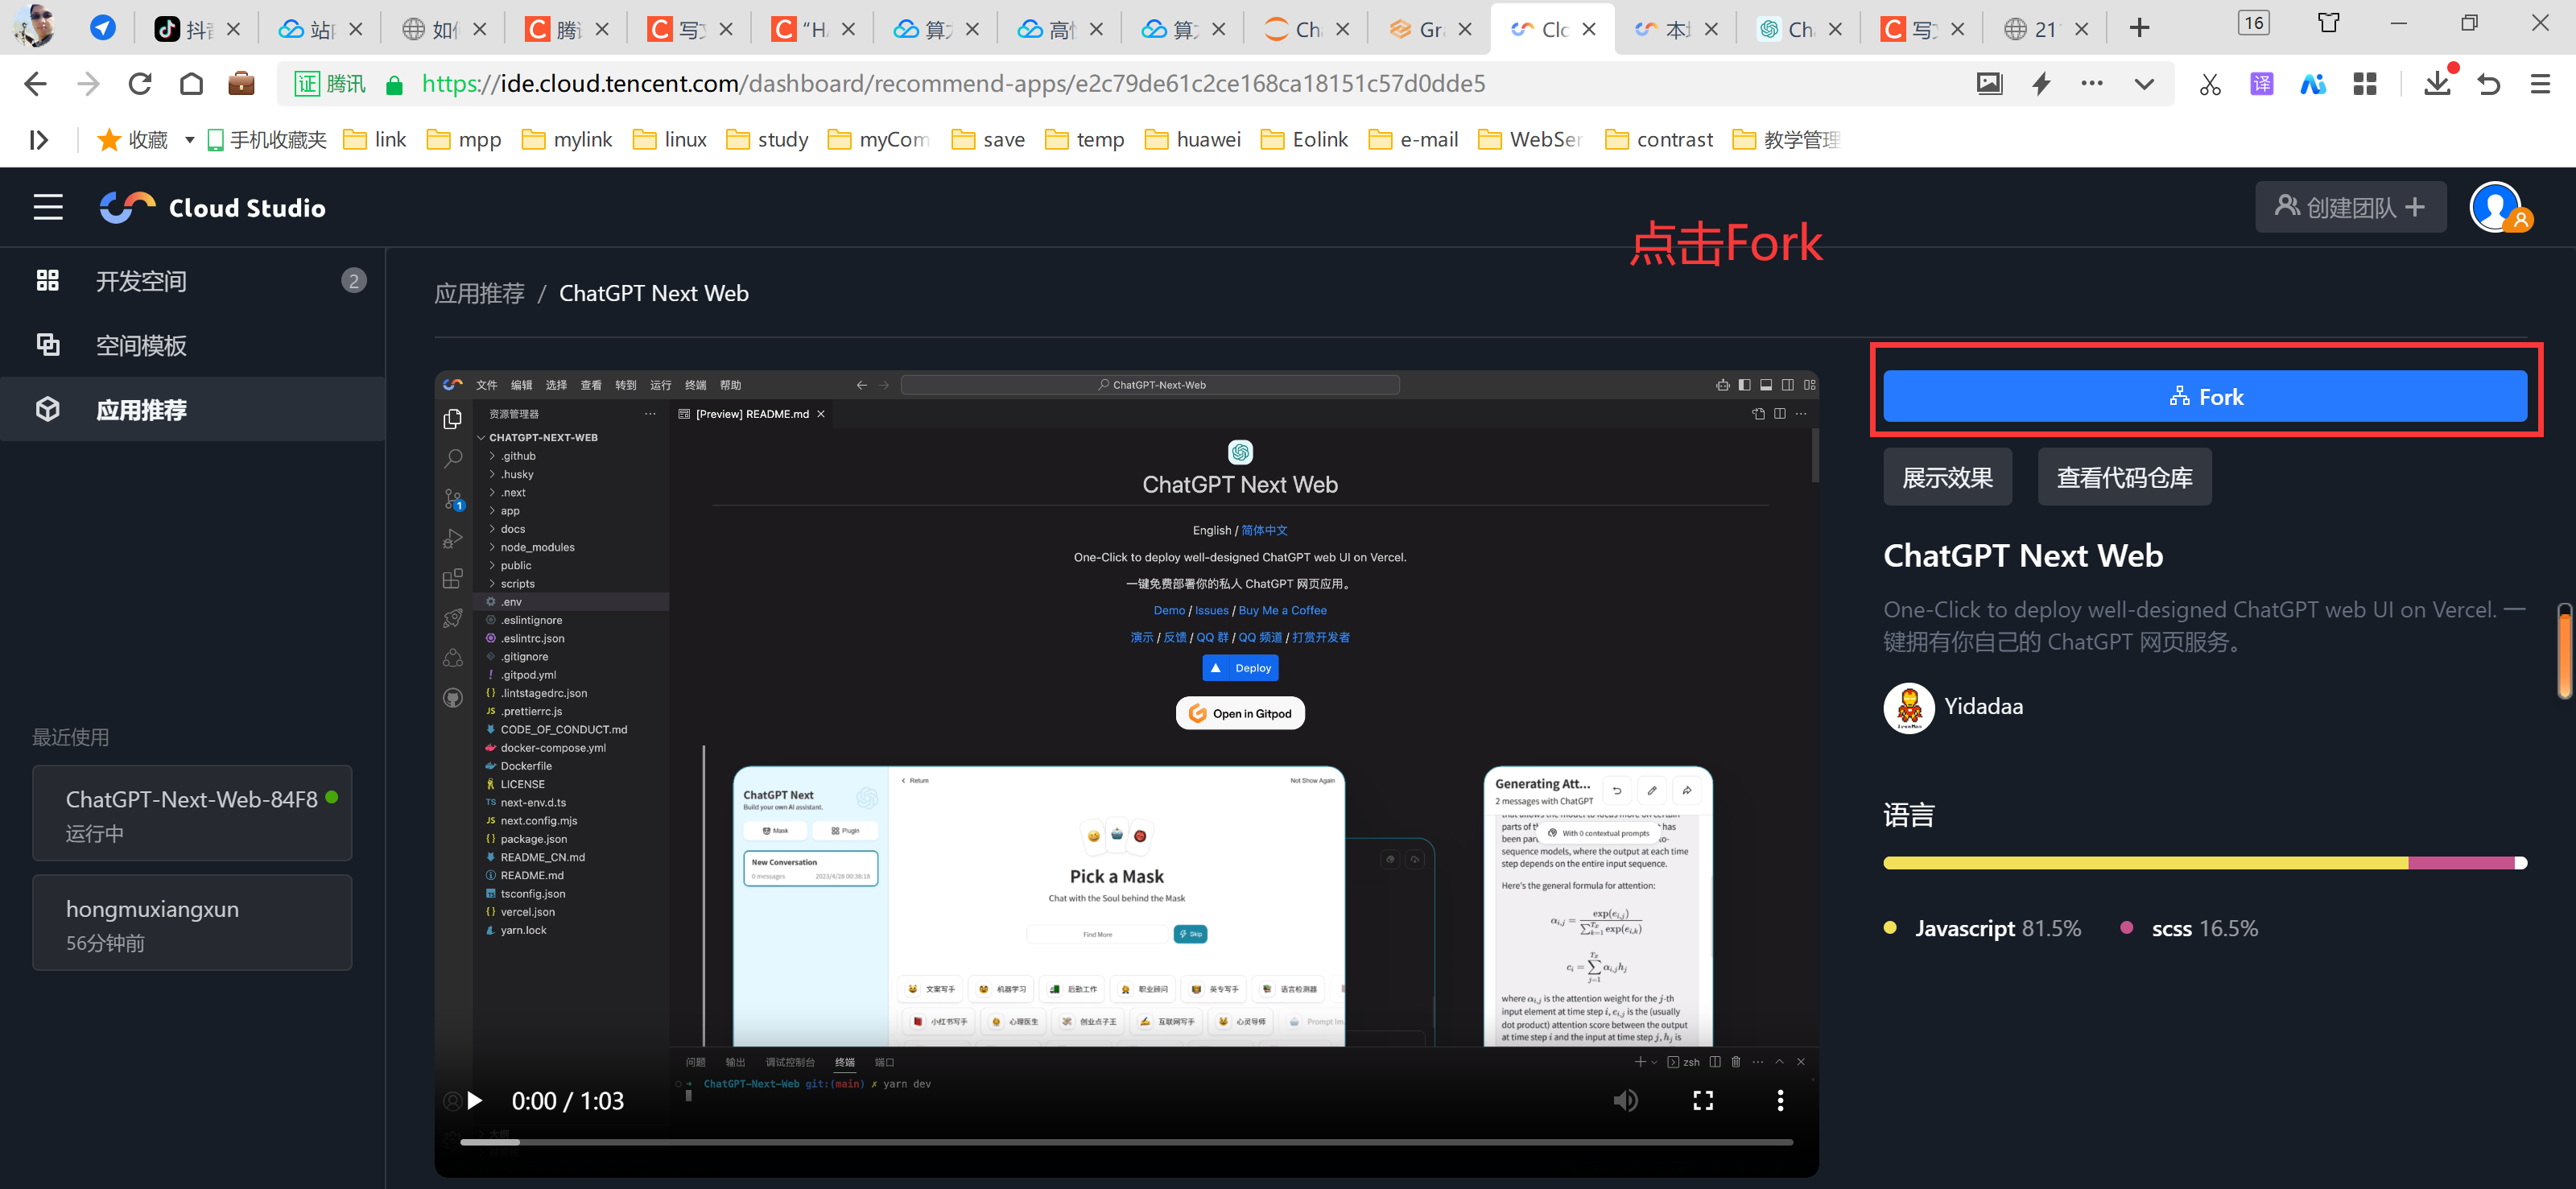Image resolution: width=2576 pixels, height=1189 pixels.
Task: Open the 展示效果 button
Action: click(1947, 478)
